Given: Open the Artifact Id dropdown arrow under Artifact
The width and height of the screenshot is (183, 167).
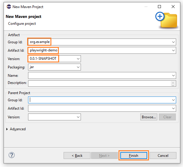Looking at the screenshot, I should (173, 50).
